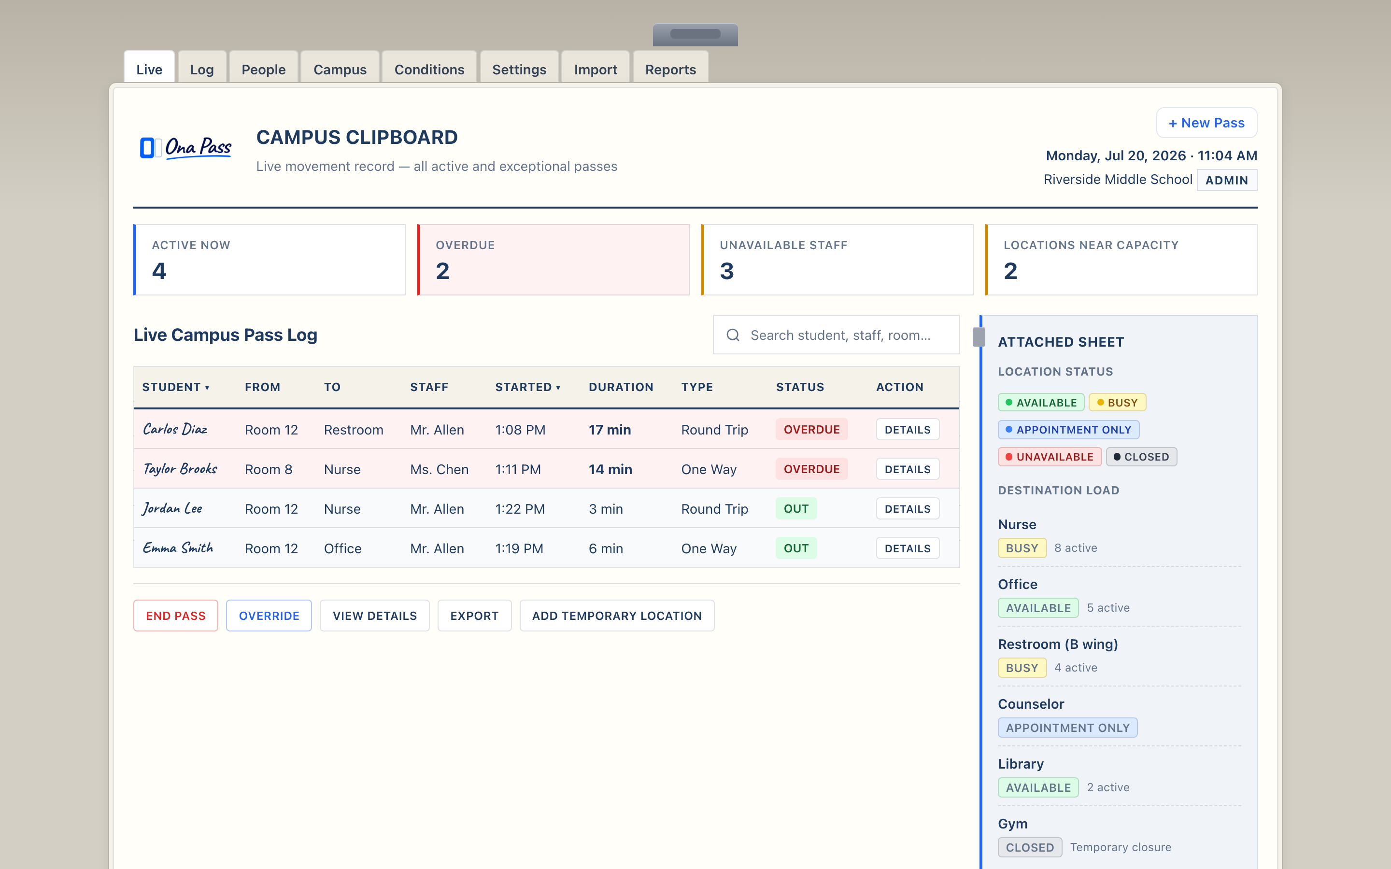This screenshot has height=869, width=1391.
Task: Open details for Emma Smith
Action: click(x=908, y=548)
